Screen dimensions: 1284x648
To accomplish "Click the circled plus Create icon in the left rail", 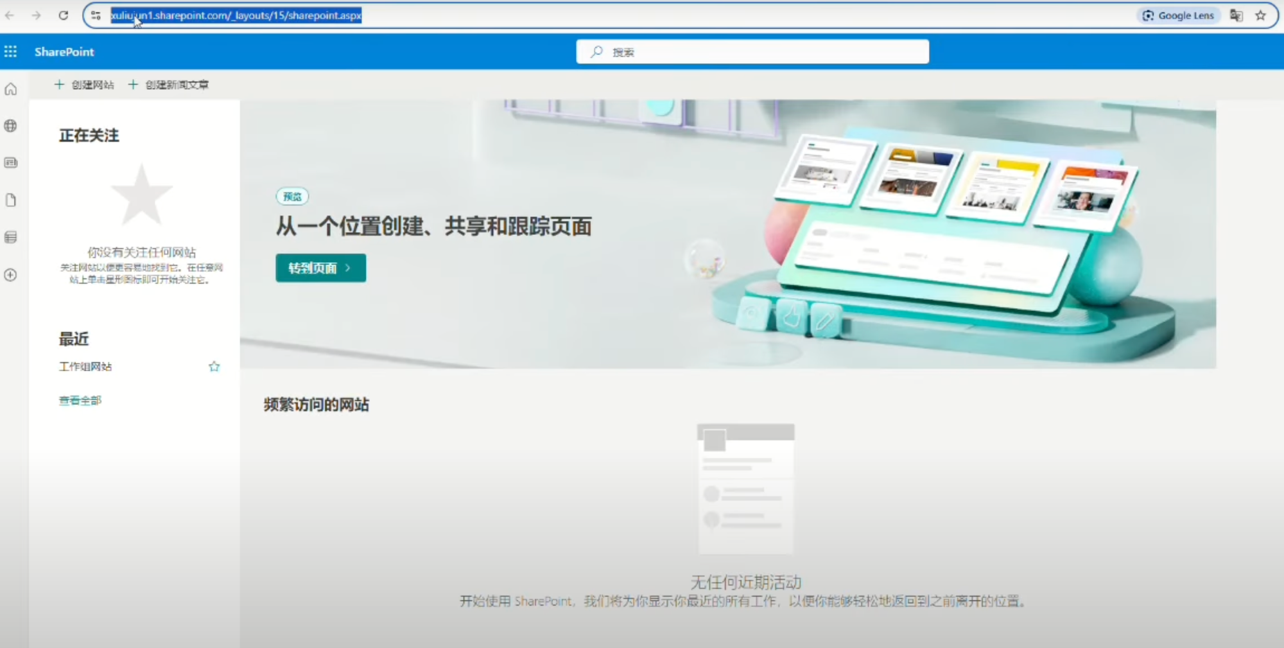I will [11, 275].
